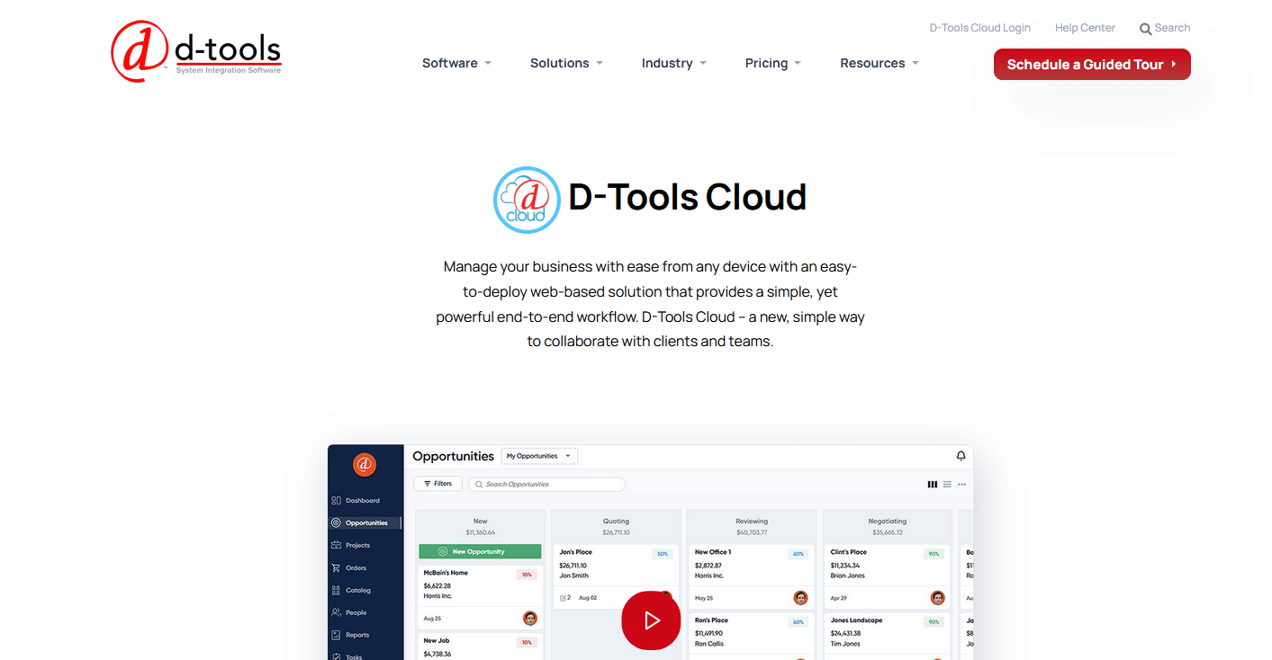Open Tasks in the app sidebar
The width and height of the screenshot is (1272, 660).
coord(347,656)
